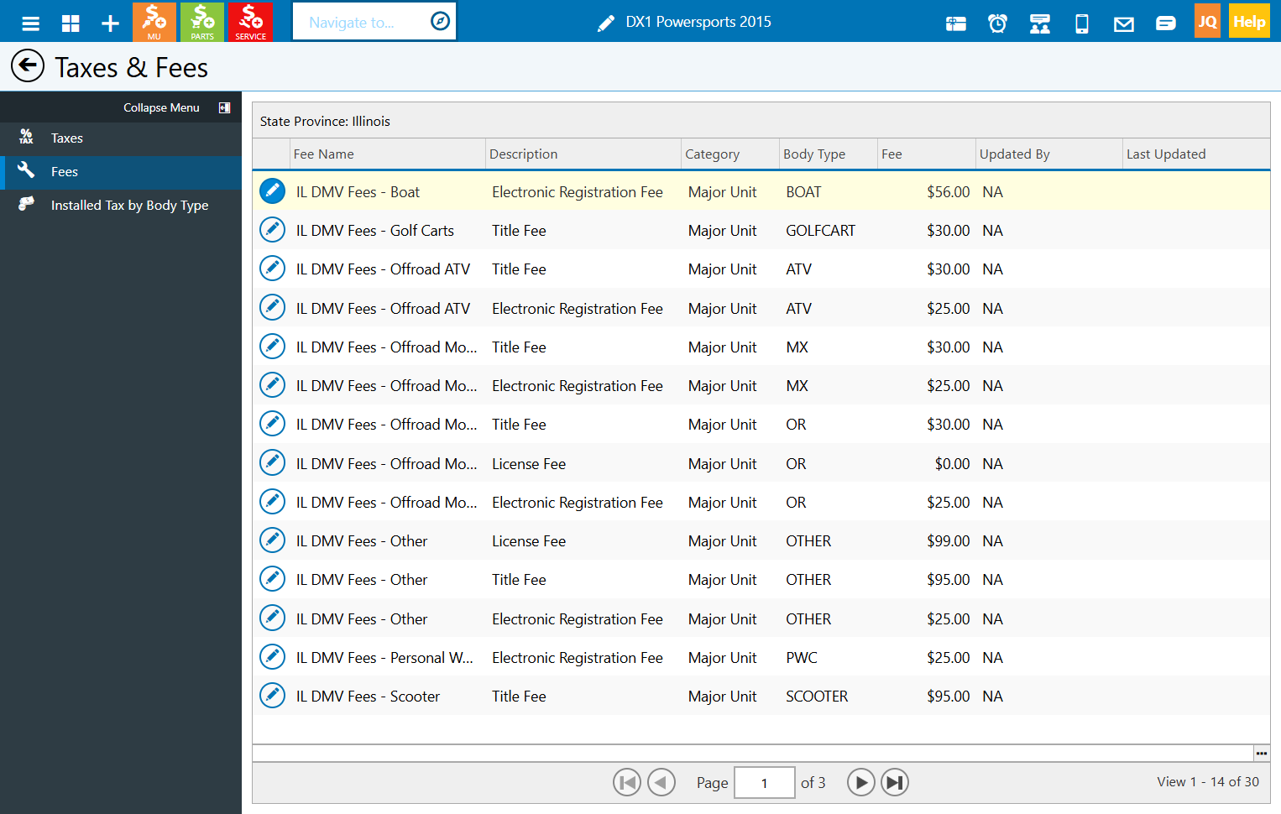The width and height of the screenshot is (1281, 814).
Task: Open the hamburger main menu
Action: [x=31, y=23]
